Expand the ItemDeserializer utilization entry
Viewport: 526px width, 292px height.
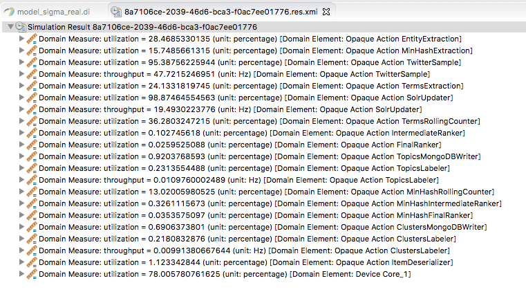click(21, 262)
